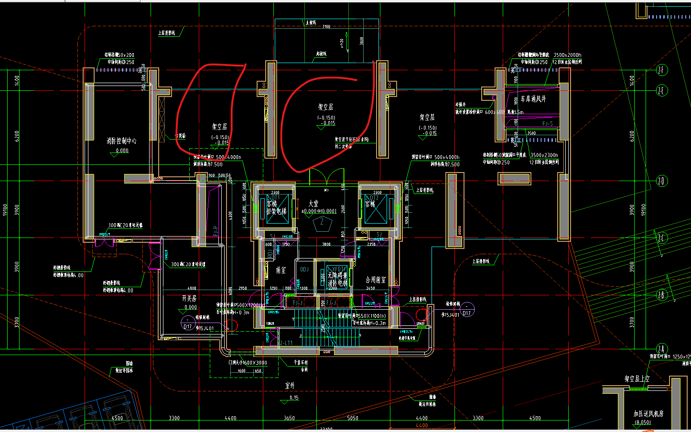Click the 3100 dimension at the top ramp

tap(326, 27)
